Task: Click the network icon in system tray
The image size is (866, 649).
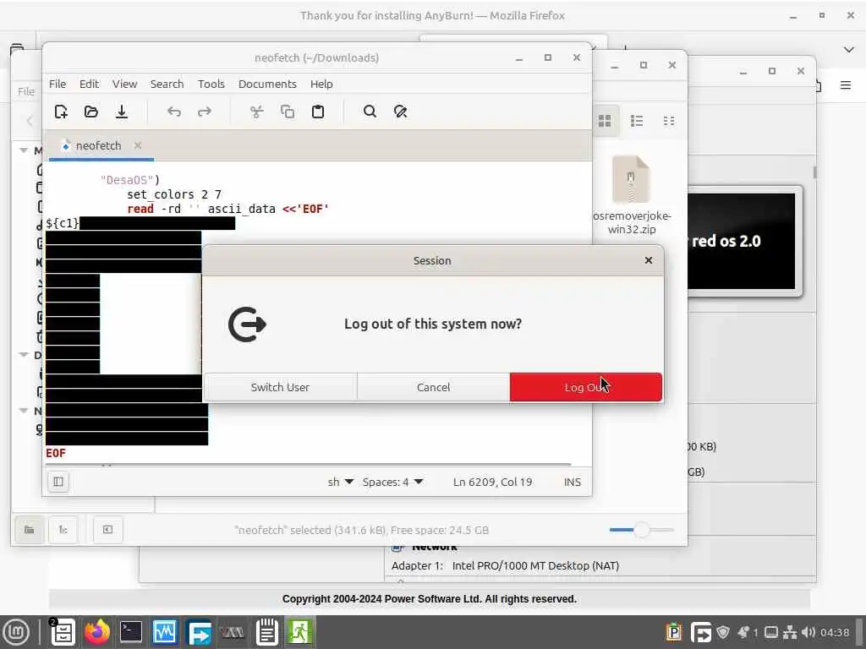Action: [790, 632]
